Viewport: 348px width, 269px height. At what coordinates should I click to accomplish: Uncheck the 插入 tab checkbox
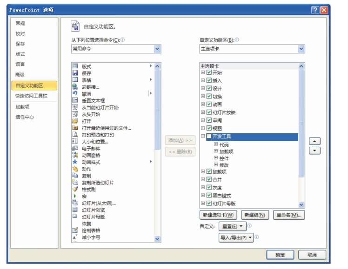[x=209, y=80]
